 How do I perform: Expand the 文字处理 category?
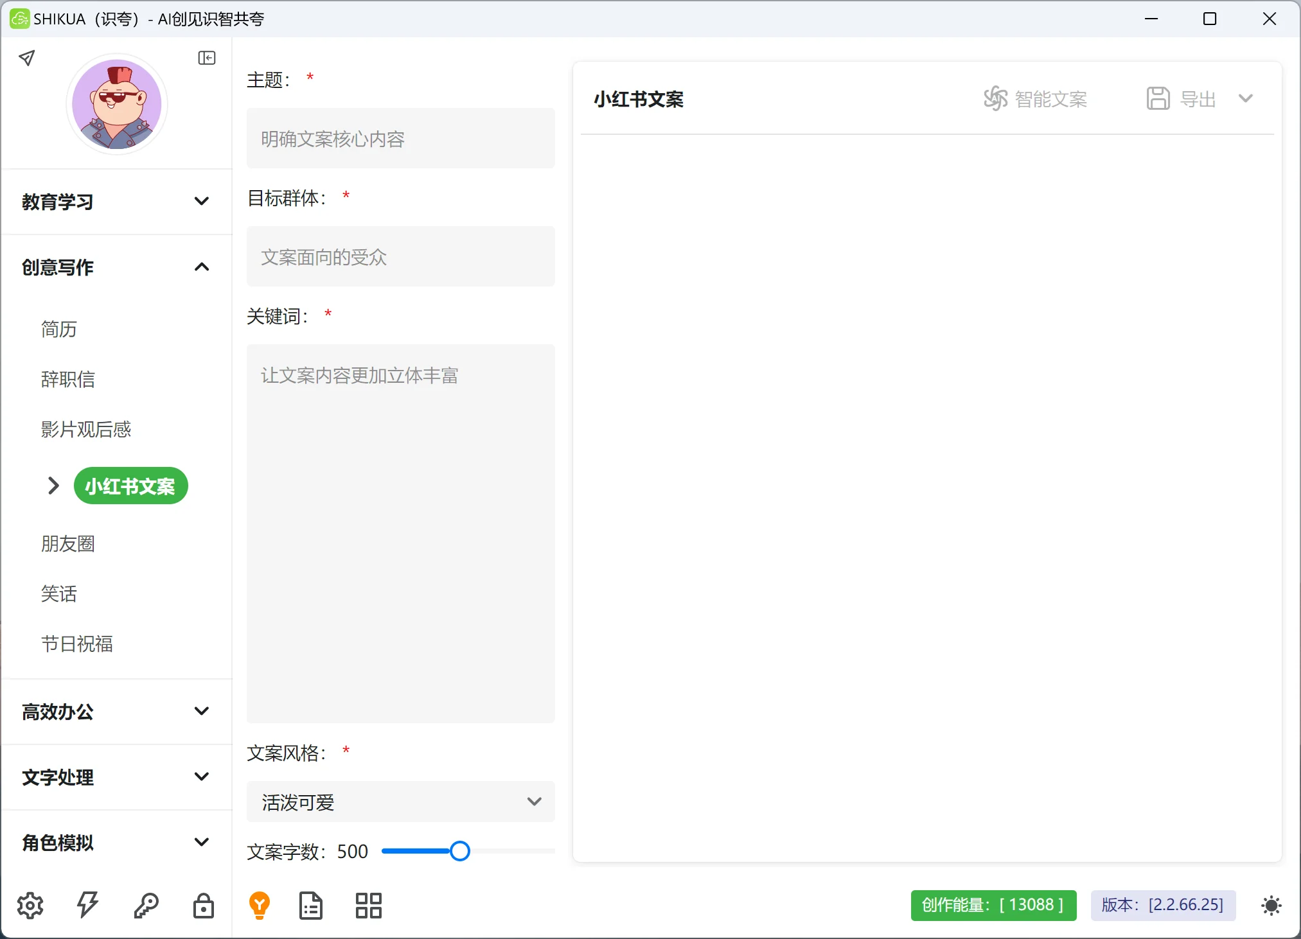pos(116,777)
